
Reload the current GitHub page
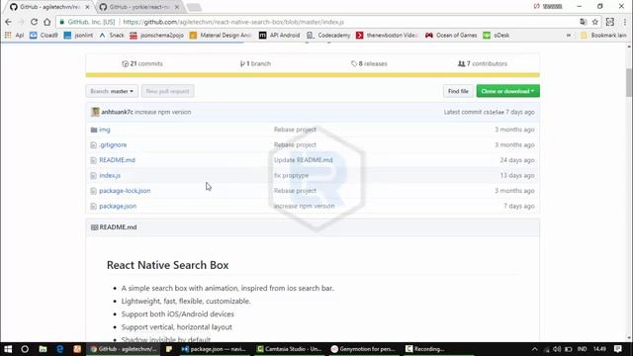pos(34,22)
